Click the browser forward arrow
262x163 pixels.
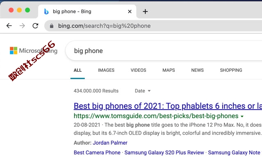pos(22,26)
